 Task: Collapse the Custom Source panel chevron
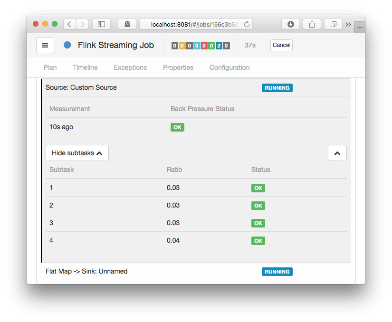click(337, 153)
